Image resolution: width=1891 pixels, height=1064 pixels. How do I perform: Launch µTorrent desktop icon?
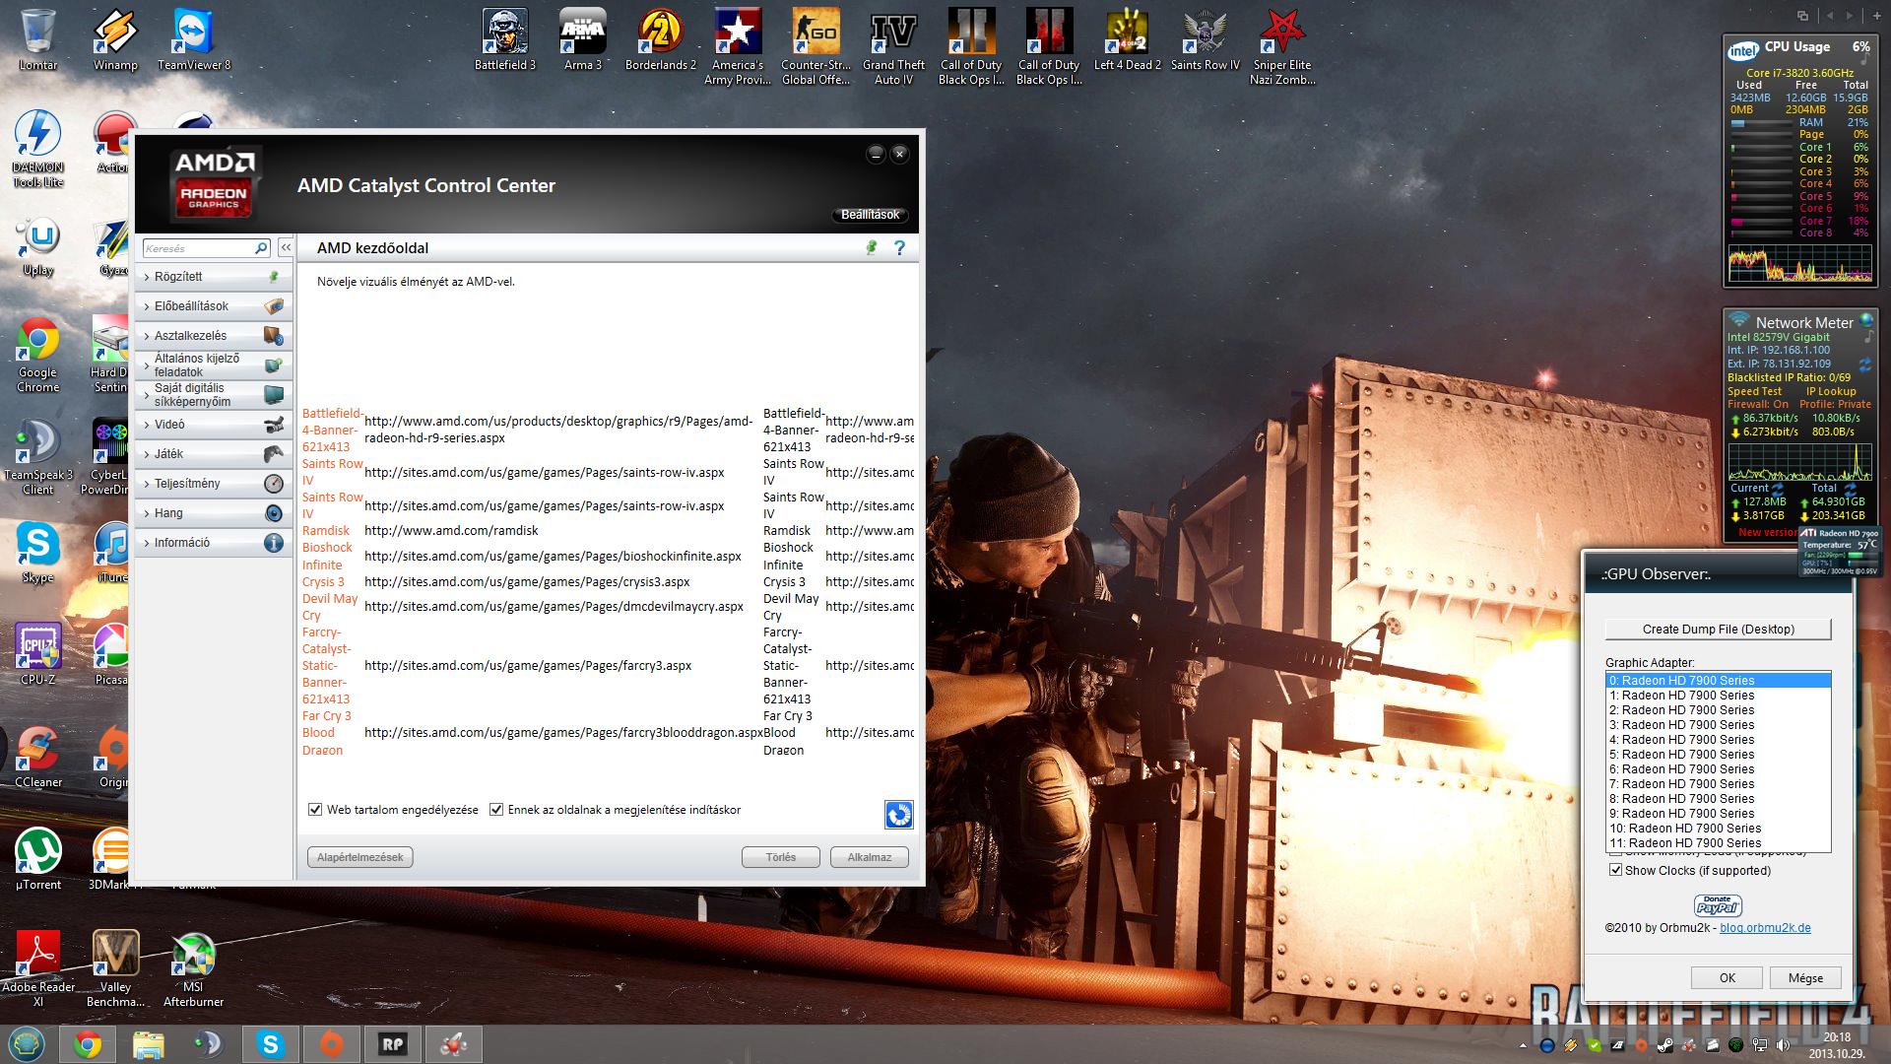37,859
